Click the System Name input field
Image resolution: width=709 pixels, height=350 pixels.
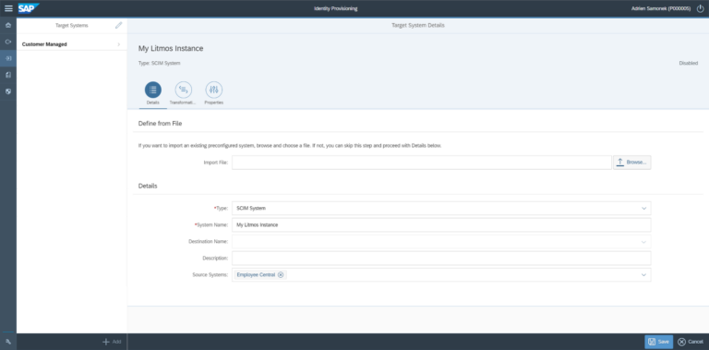441,224
